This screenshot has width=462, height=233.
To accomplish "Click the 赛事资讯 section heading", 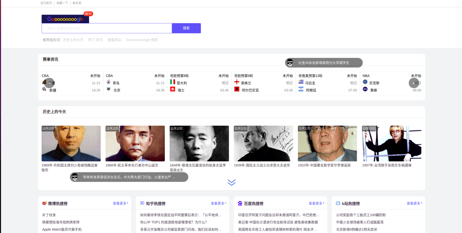I will [x=50, y=59].
